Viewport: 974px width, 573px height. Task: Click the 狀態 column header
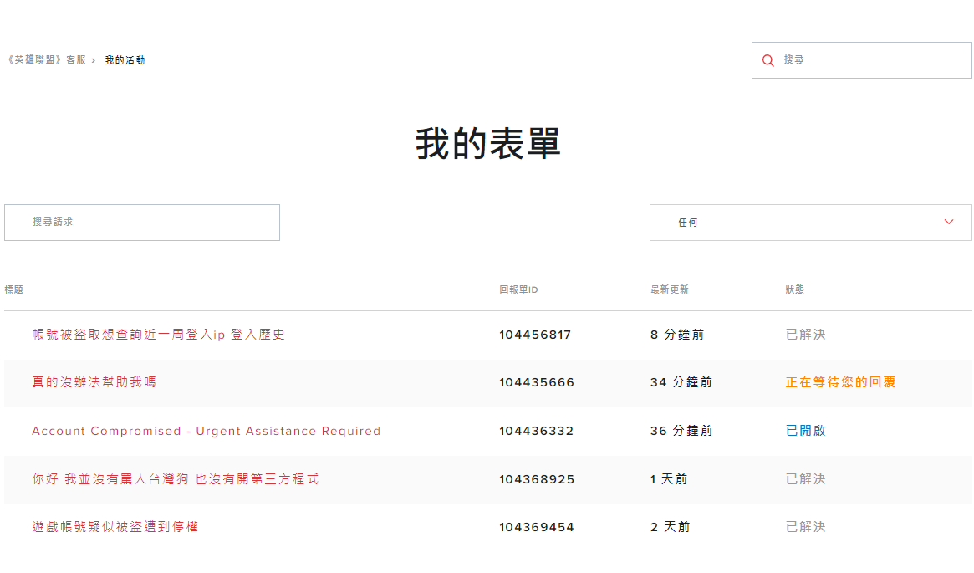794,289
